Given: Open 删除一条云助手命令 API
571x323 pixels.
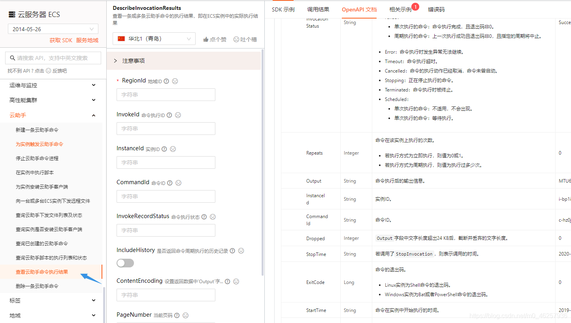Looking at the screenshot, I should tap(37, 286).
